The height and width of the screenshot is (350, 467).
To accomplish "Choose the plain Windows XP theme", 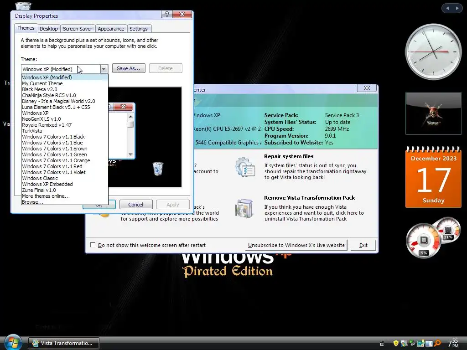I will click(65, 113).
